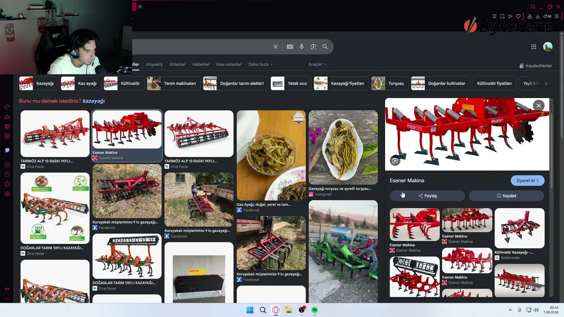Open the large Esener Makina preview image
The image size is (564, 317).
(x=467, y=134)
